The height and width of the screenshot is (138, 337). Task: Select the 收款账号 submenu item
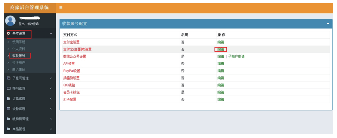click(19, 56)
